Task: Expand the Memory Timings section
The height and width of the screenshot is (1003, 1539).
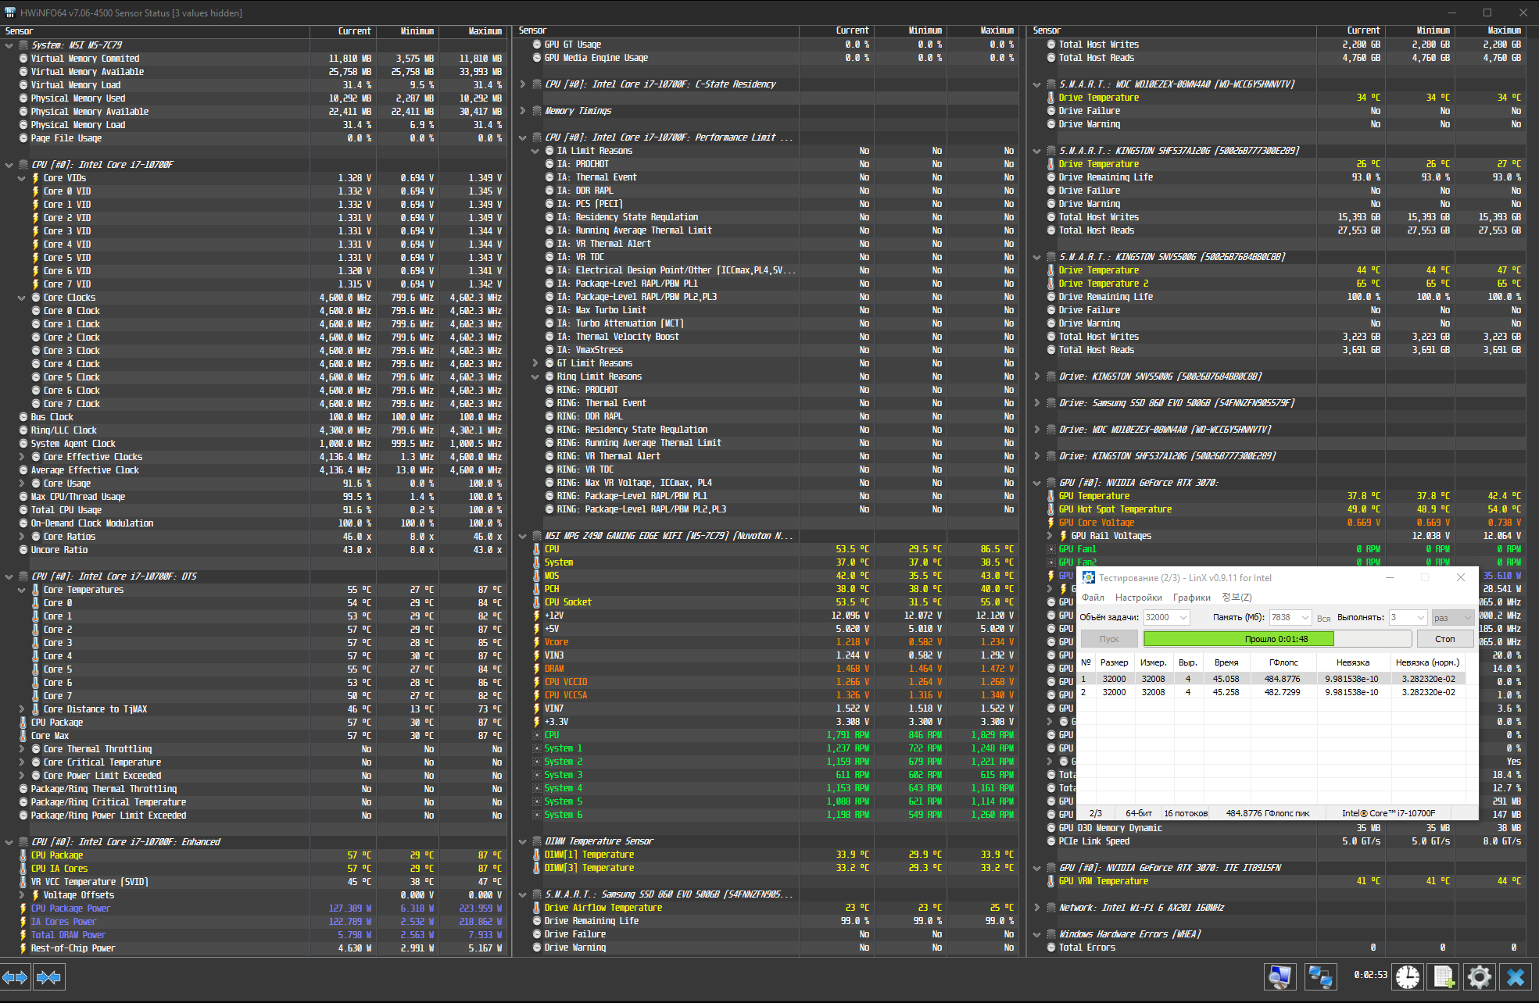Action: (523, 111)
